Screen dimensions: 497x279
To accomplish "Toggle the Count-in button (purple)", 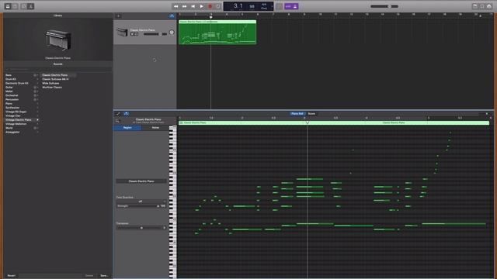I will (288, 6).
